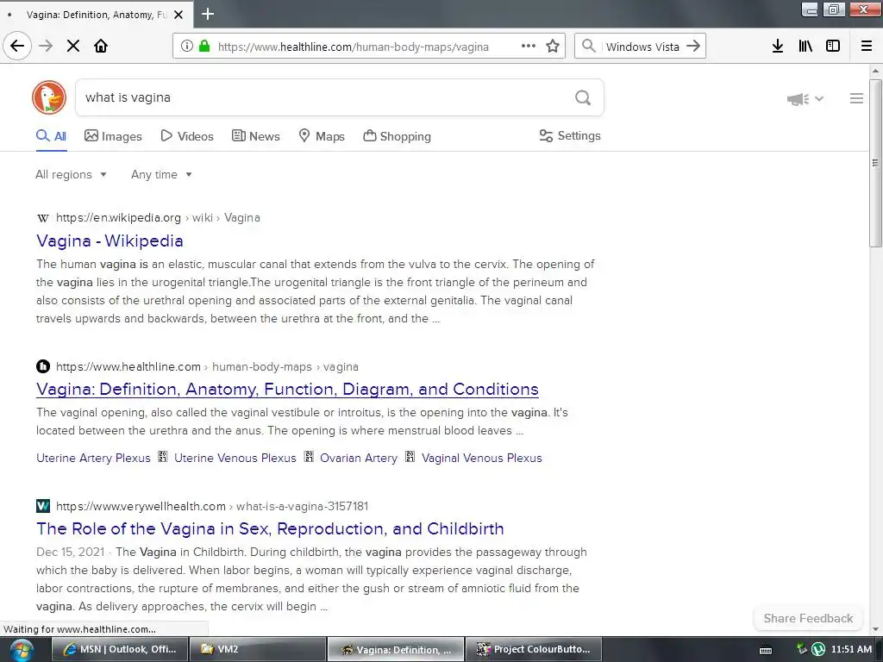Expand the Any time filter dropdown

coord(161,174)
